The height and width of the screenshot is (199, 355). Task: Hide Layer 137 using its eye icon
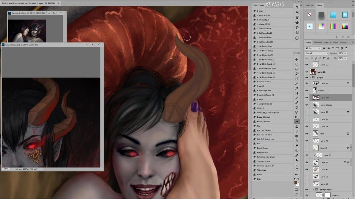[x=306, y=98]
